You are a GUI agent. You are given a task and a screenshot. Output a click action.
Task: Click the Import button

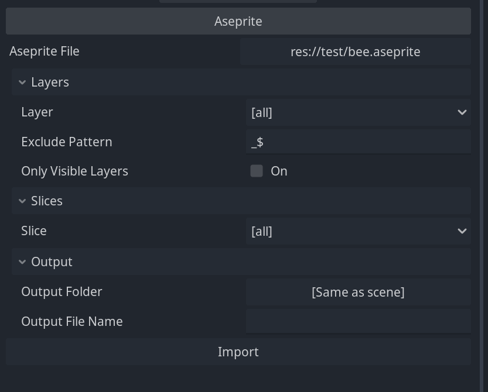(x=238, y=352)
